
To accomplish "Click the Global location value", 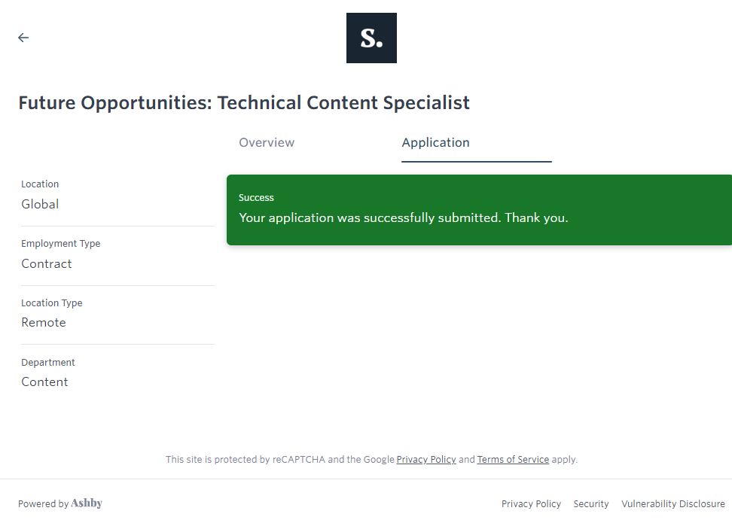I will (40, 204).
